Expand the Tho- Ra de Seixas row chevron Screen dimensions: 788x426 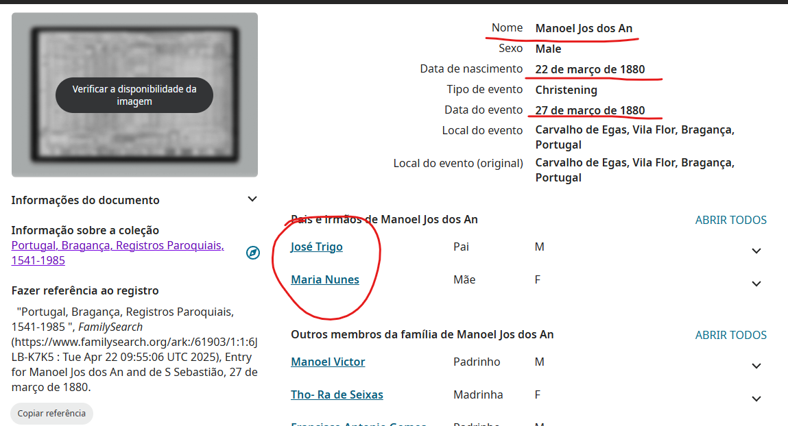click(x=756, y=399)
